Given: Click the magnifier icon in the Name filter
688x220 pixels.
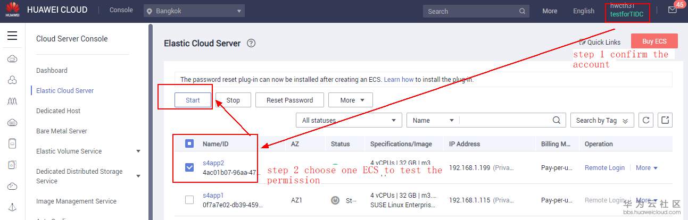Looking at the screenshot, I should pyautogui.click(x=557, y=120).
